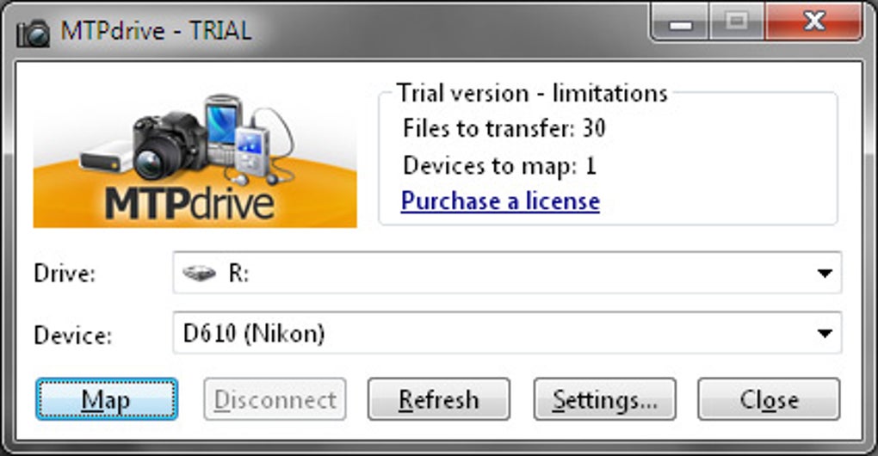878x456 pixels.
Task: Click the camera icon in the title bar
Action: [33, 33]
